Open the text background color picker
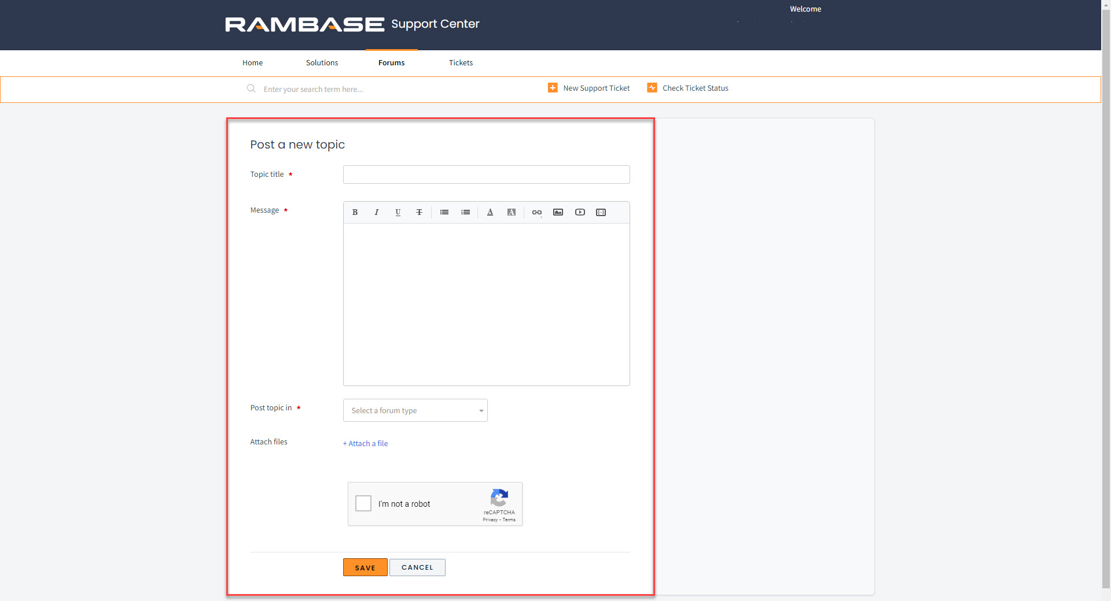1111x601 pixels. pos(511,212)
